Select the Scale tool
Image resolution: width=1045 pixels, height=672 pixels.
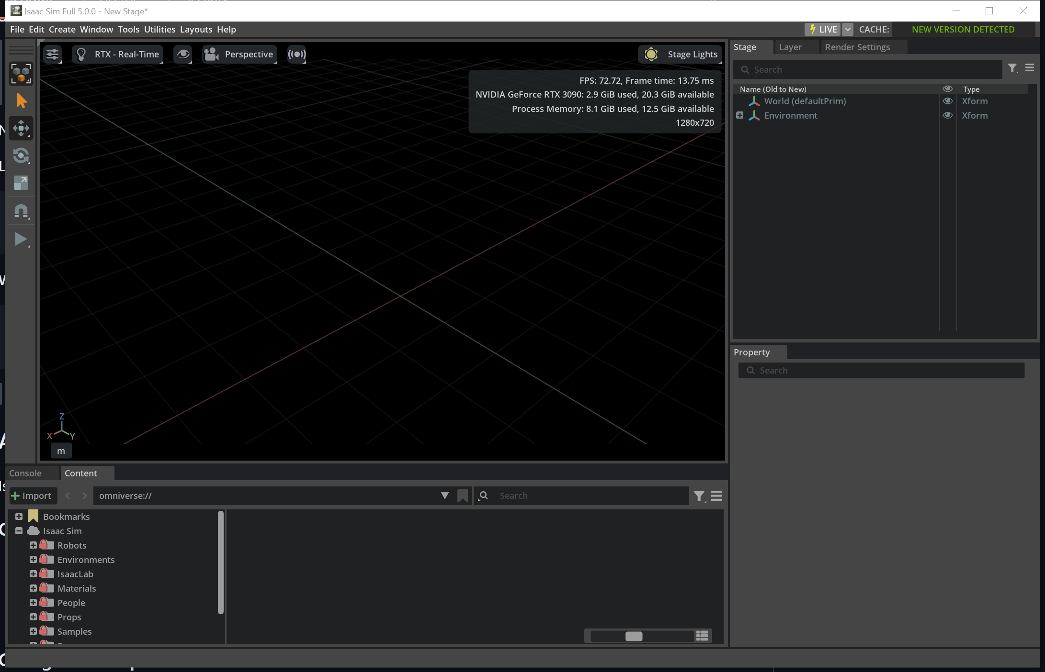21,183
